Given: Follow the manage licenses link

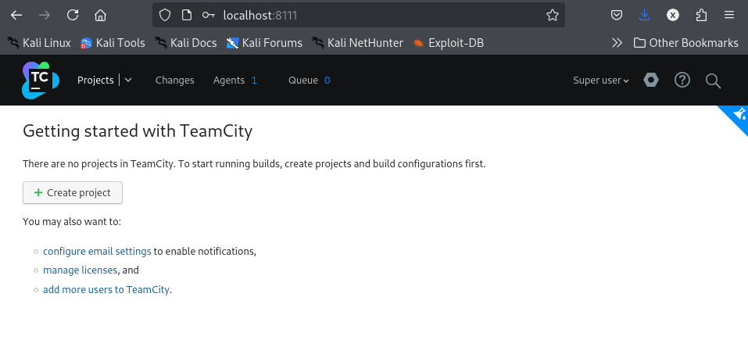Looking at the screenshot, I should (x=81, y=270).
